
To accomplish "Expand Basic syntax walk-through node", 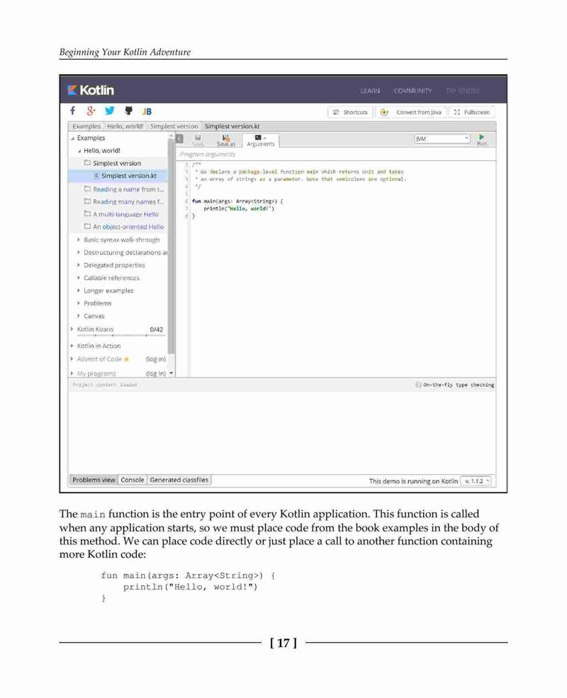I will [x=79, y=240].
